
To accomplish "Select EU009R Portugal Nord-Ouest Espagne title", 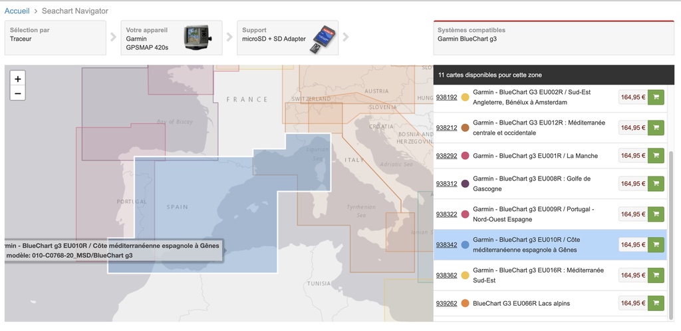I will click(533, 214).
